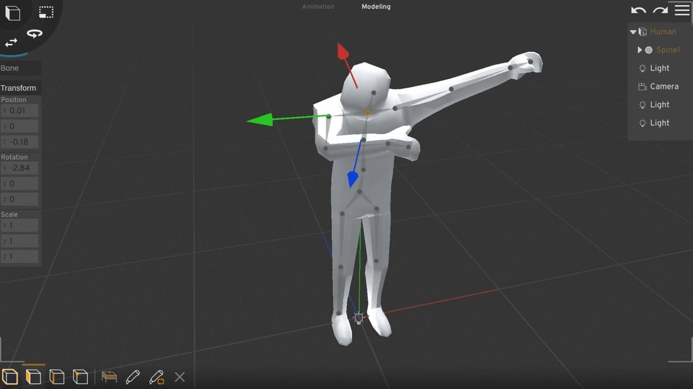Click the Transform section header
This screenshot has width=693, height=389.
[x=21, y=88]
